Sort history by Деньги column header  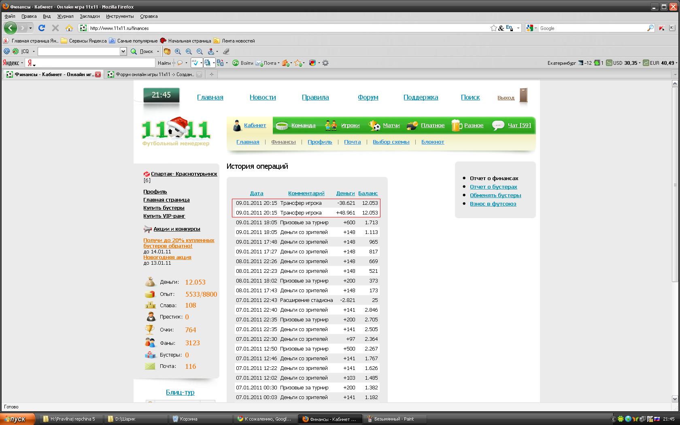[x=345, y=193]
